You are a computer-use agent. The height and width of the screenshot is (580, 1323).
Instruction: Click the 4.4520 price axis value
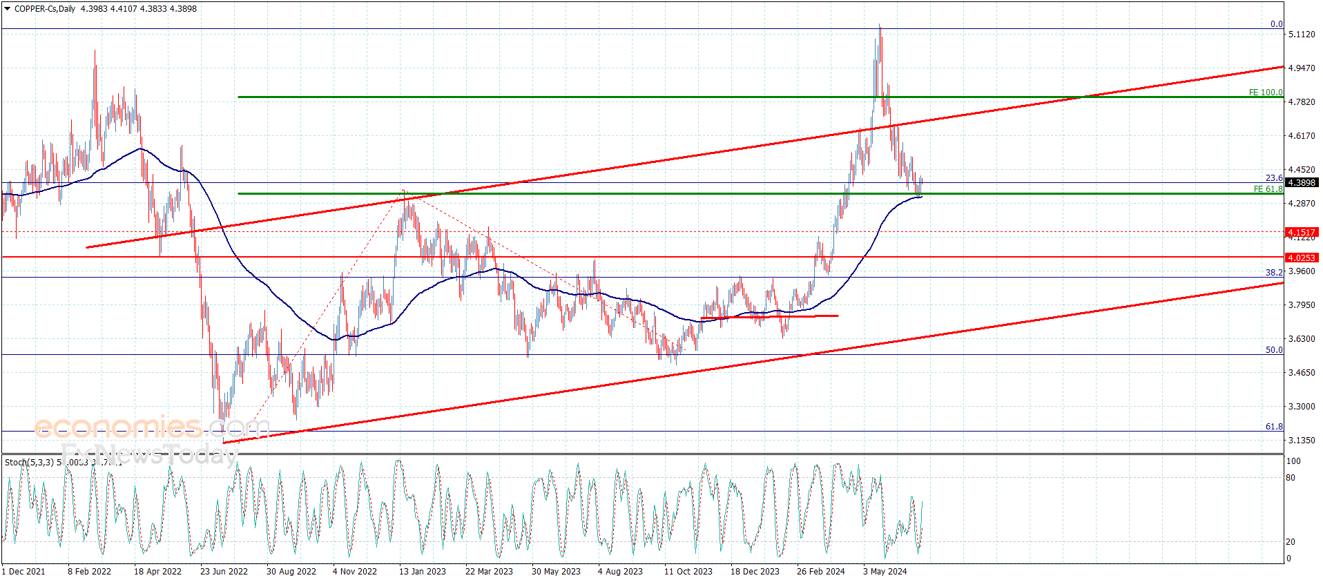(1302, 170)
